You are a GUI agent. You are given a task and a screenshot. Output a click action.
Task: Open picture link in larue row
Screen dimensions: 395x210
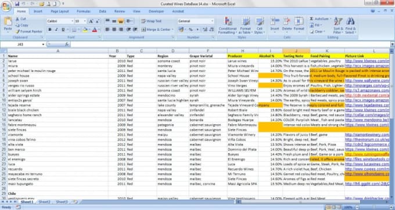367,61
